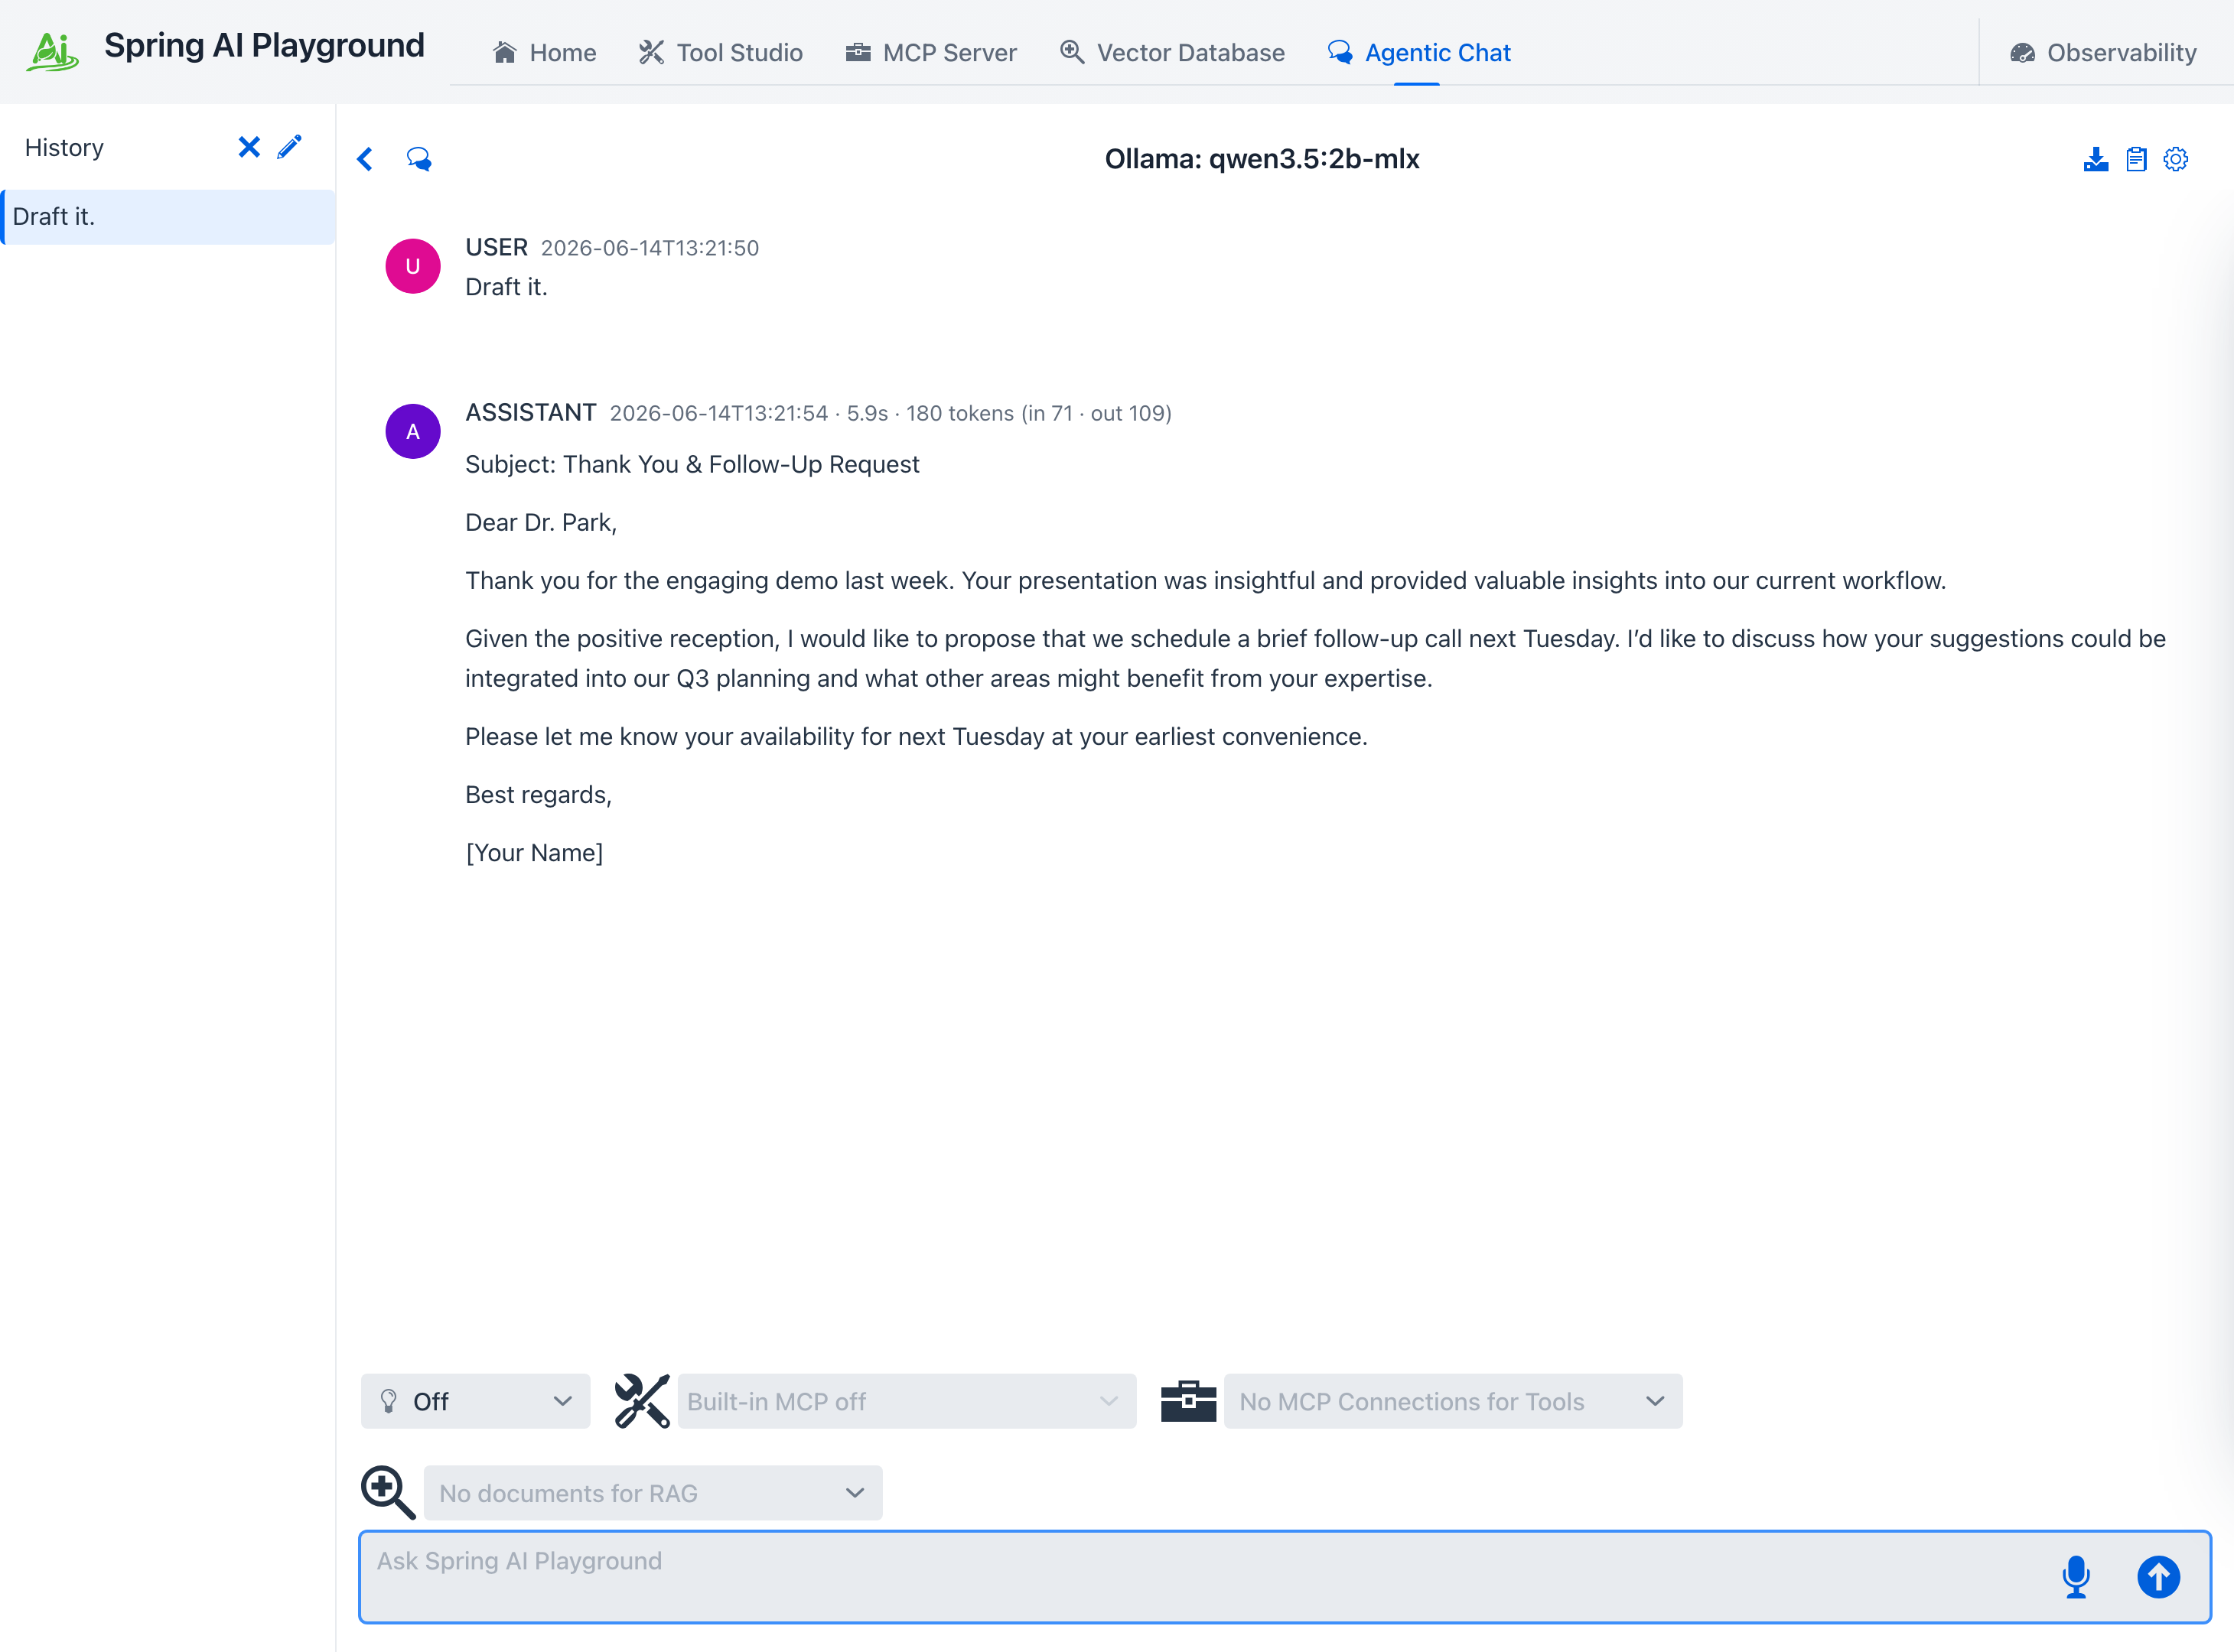Viewport: 2234px width, 1652px height.
Task: Start a new chat via bubbles icon
Action: pyautogui.click(x=418, y=159)
